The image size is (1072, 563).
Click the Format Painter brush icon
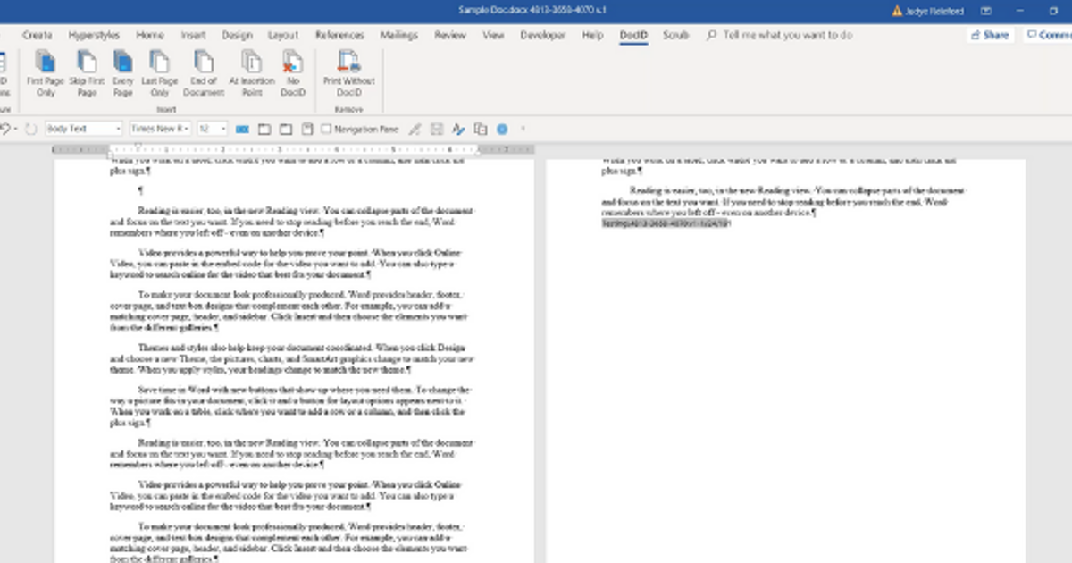[x=414, y=128]
